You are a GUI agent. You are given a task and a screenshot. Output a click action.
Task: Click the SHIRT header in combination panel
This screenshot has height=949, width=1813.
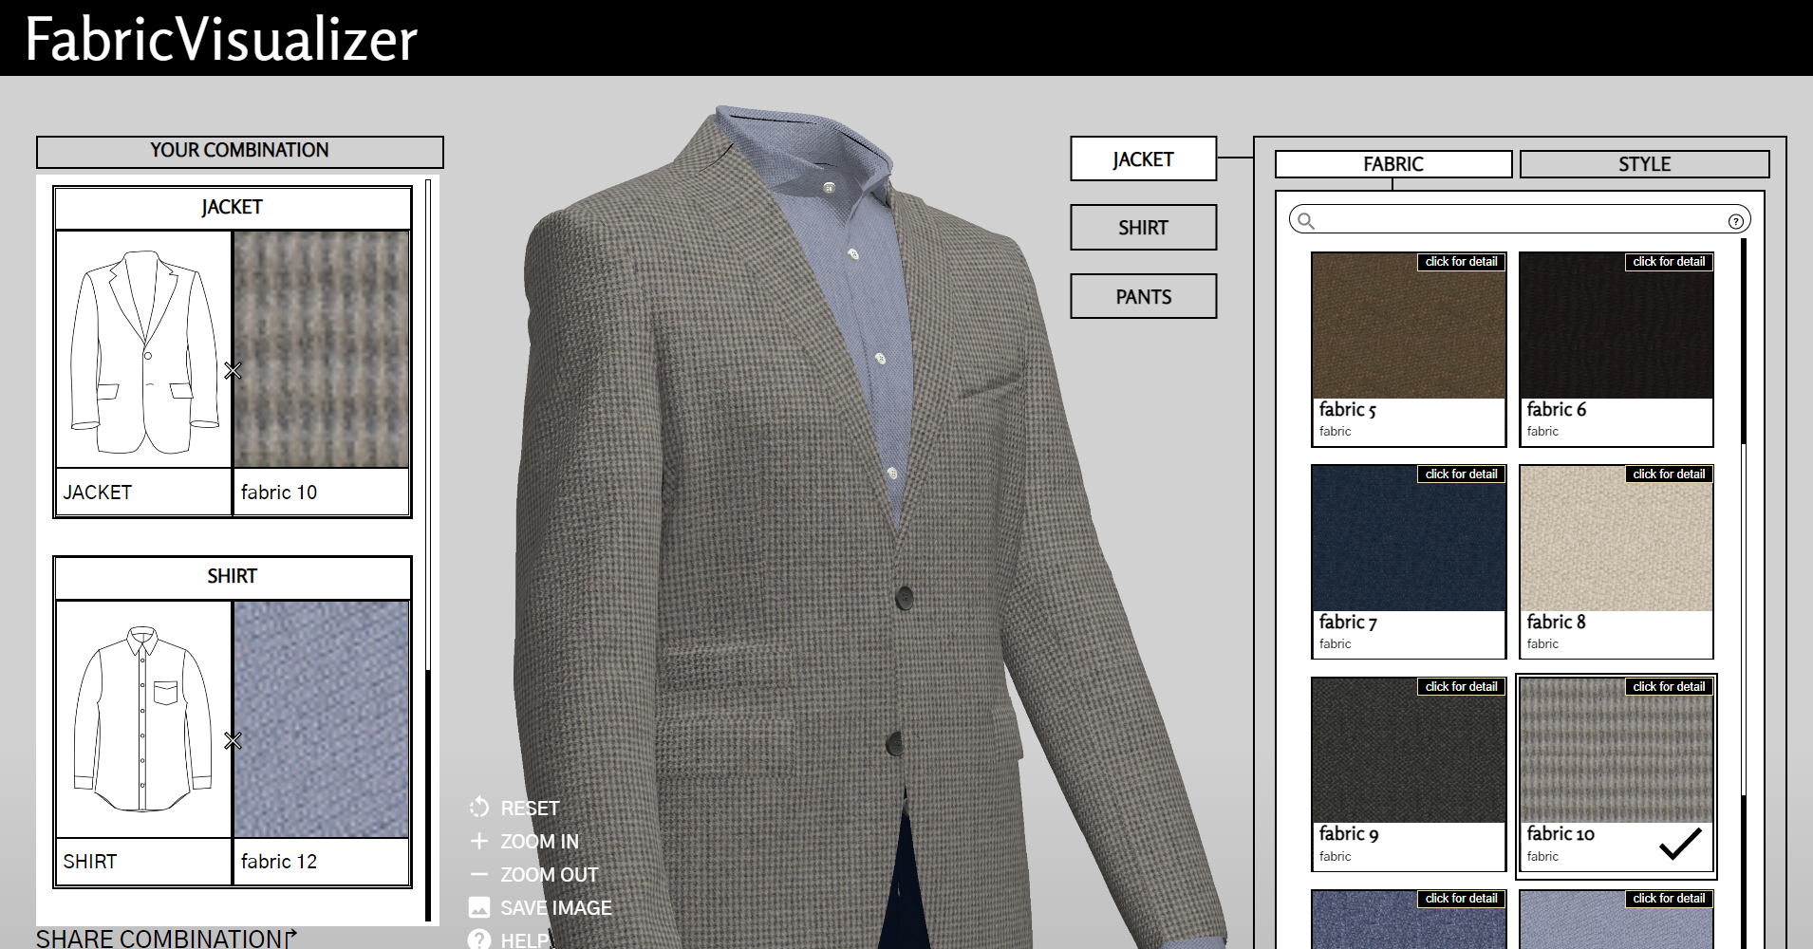[233, 577]
